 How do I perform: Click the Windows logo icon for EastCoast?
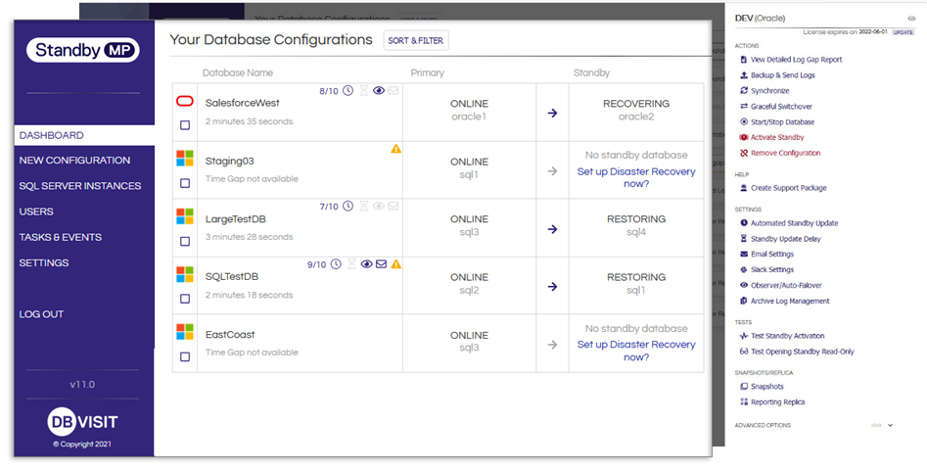click(x=185, y=332)
